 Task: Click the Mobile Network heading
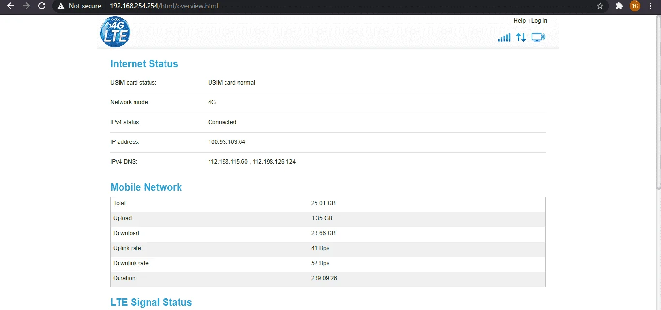[146, 187]
